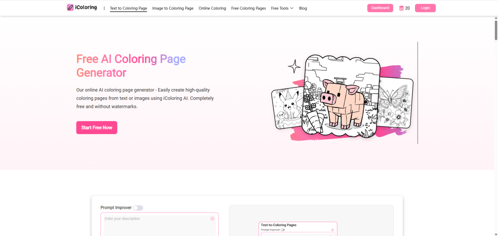This screenshot has width=498, height=236.
Task: Click the 'Prompt Improver' label
Action: (x=116, y=208)
